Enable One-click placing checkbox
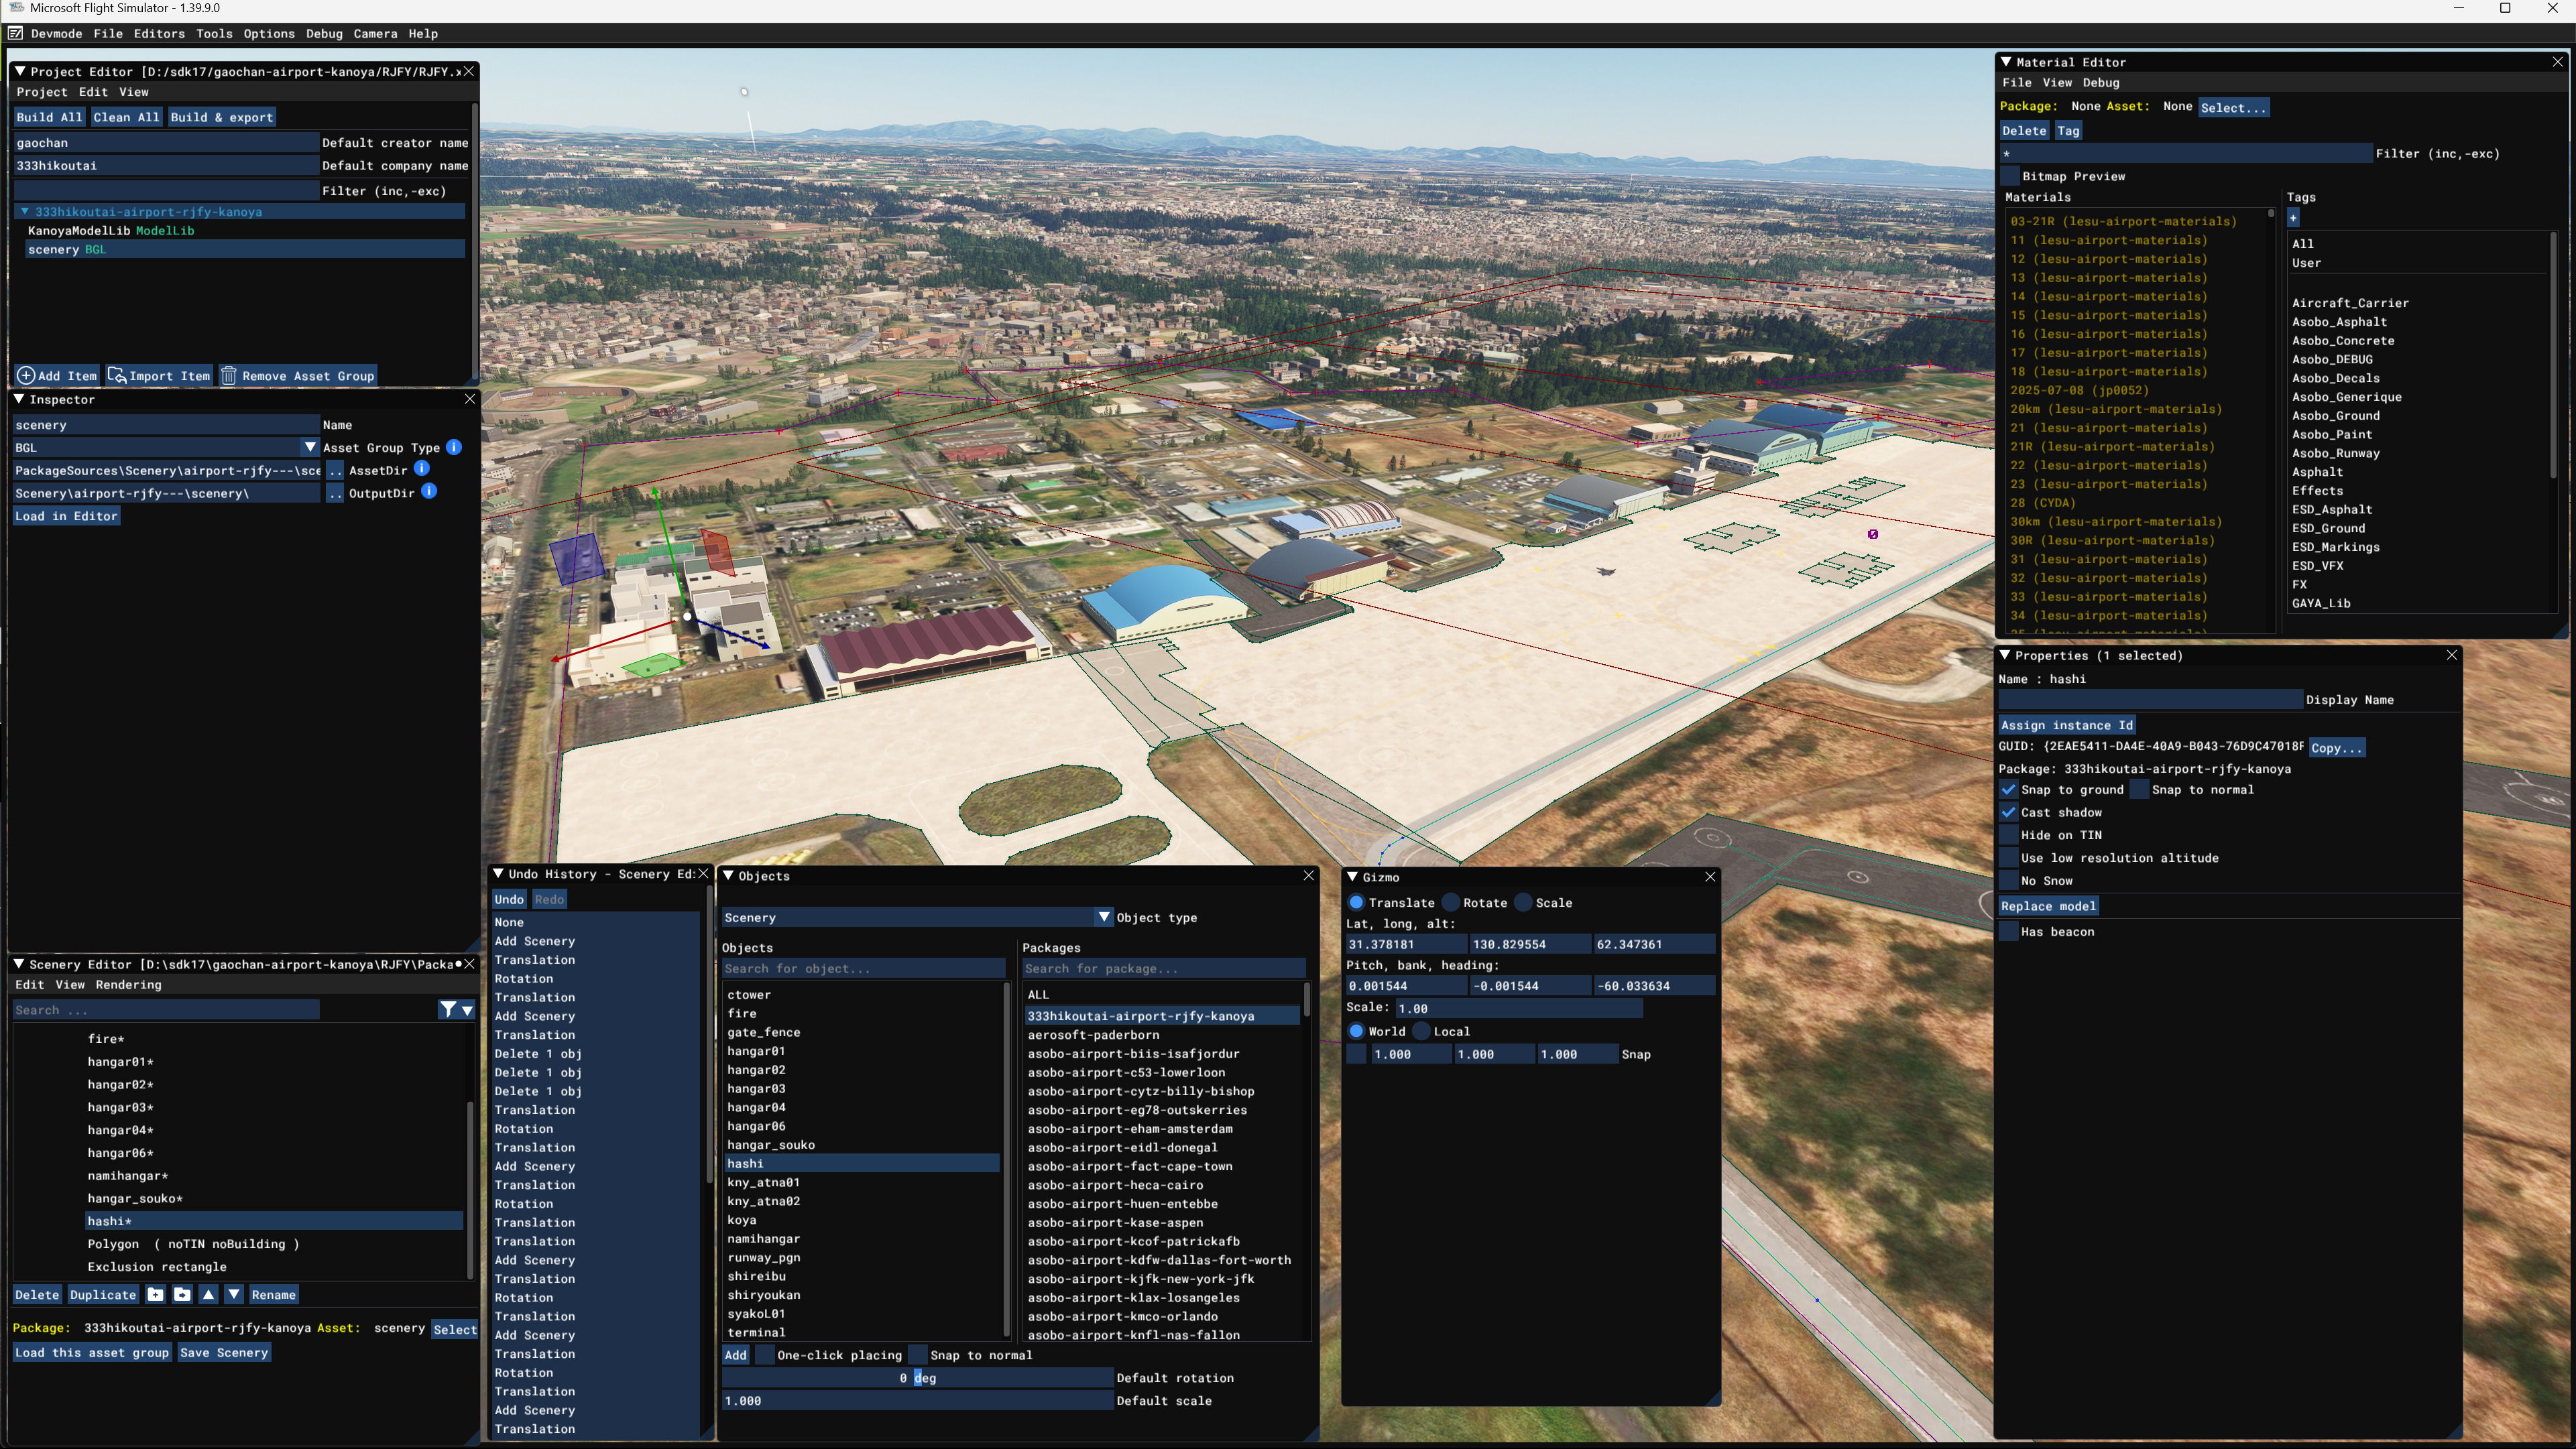The height and width of the screenshot is (1449, 2576). [x=764, y=1355]
